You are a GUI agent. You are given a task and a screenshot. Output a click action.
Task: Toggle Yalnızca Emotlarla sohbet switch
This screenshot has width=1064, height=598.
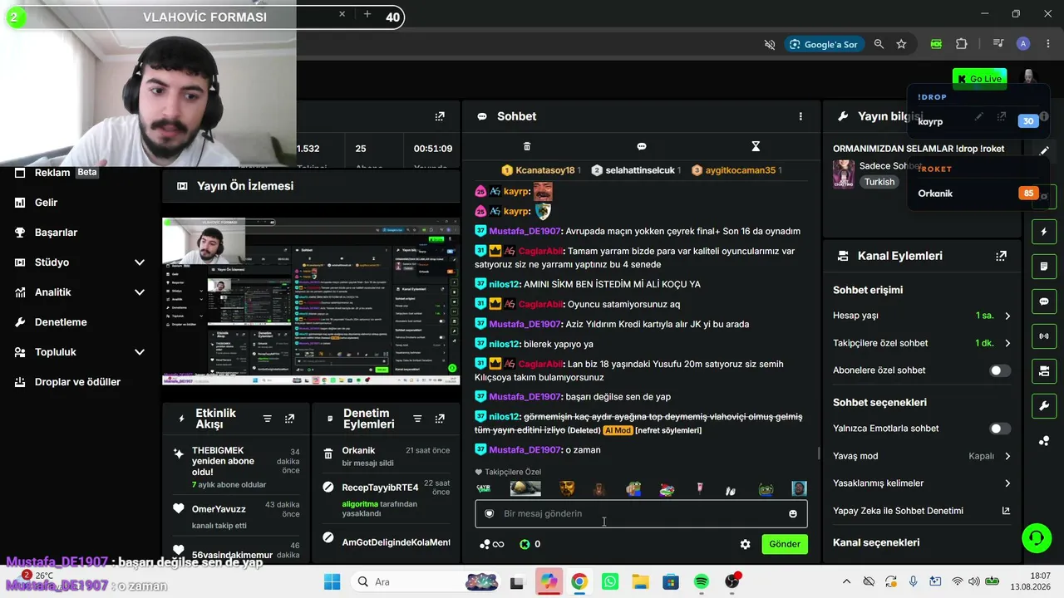(x=1000, y=429)
